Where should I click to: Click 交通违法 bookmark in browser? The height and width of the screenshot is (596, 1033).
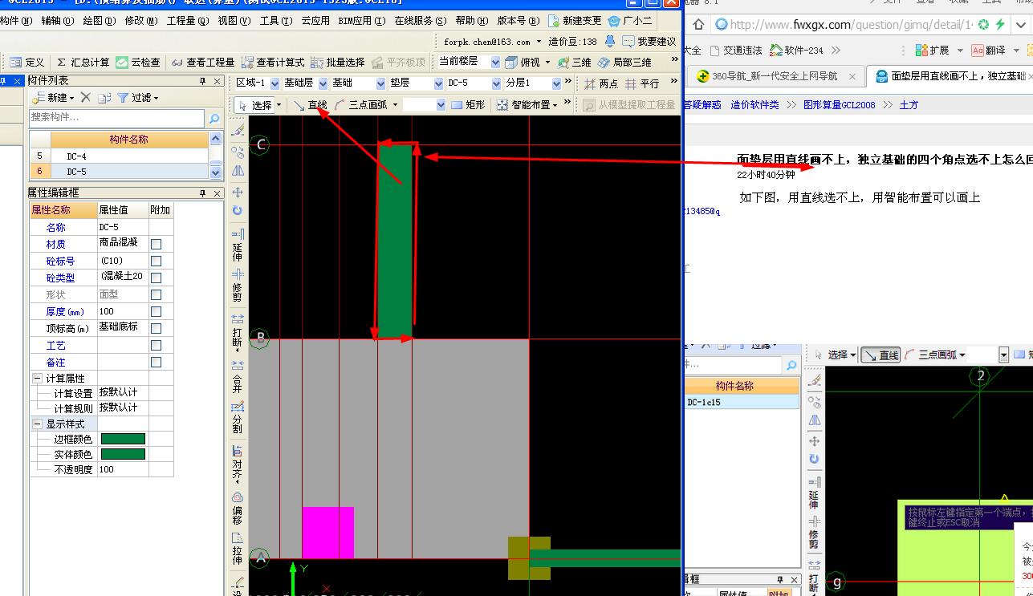point(734,50)
